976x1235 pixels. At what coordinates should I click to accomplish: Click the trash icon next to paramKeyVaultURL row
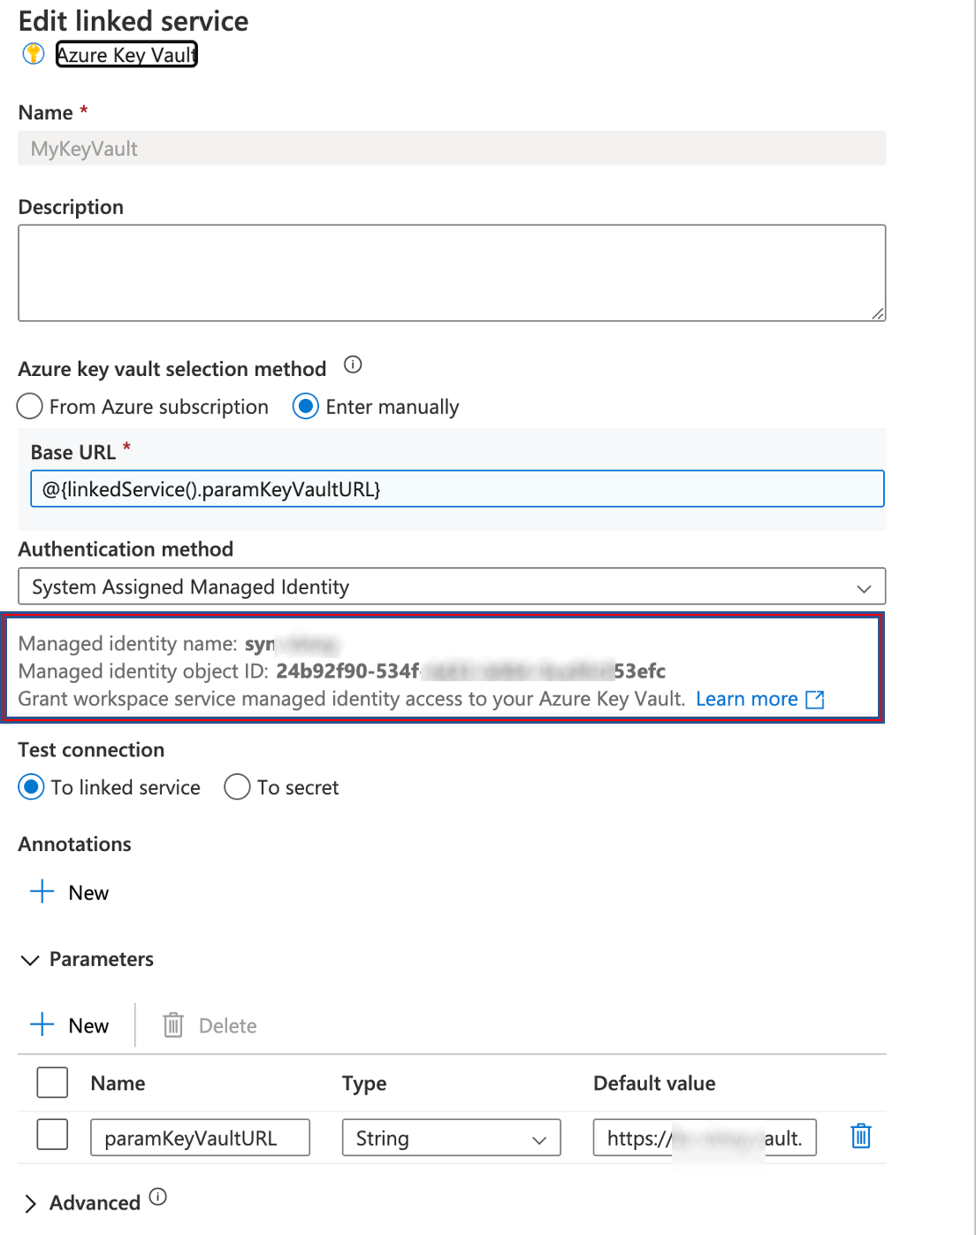[860, 1137]
